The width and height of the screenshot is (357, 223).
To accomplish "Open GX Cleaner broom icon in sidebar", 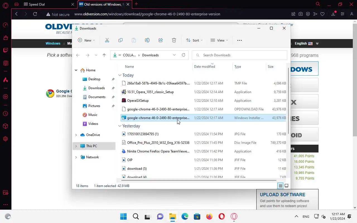I will [x=6, y=37].
